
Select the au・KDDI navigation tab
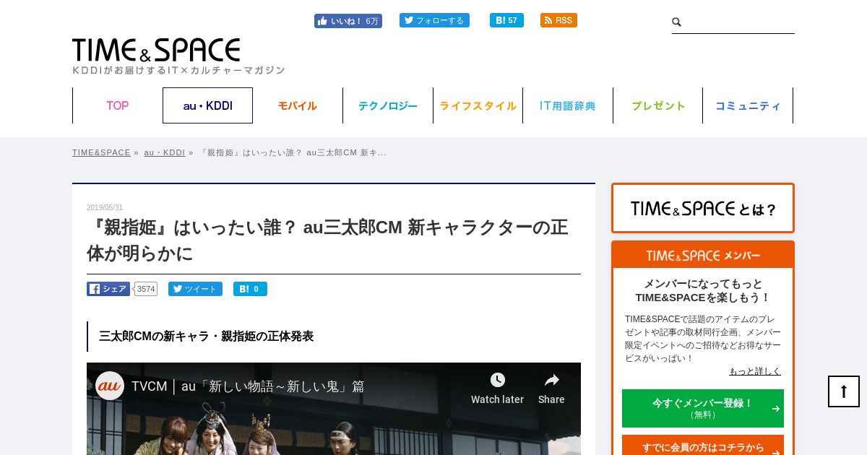pos(207,105)
